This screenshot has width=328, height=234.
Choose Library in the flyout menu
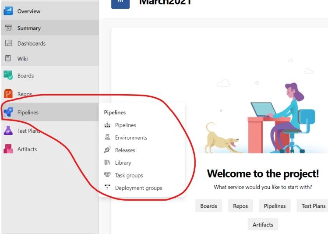(123, 163)
